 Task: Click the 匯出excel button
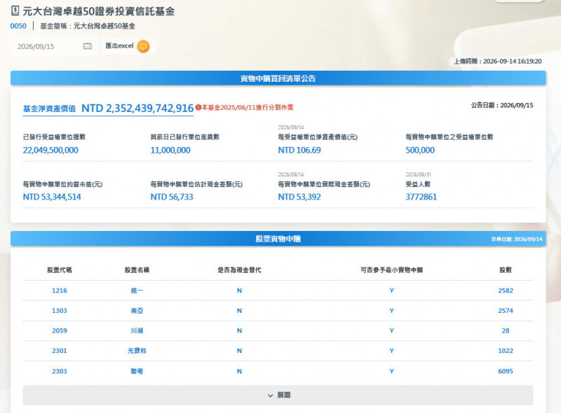pyautogui.click(x=128, y=46)
